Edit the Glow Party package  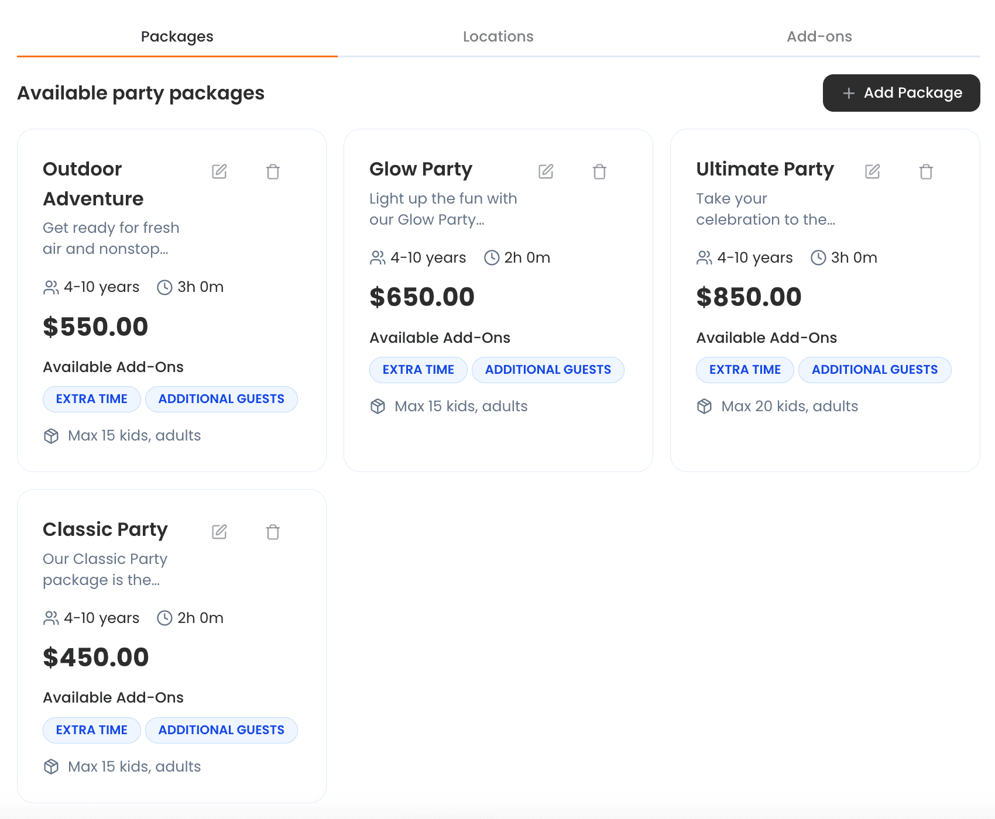click(546, 171)
